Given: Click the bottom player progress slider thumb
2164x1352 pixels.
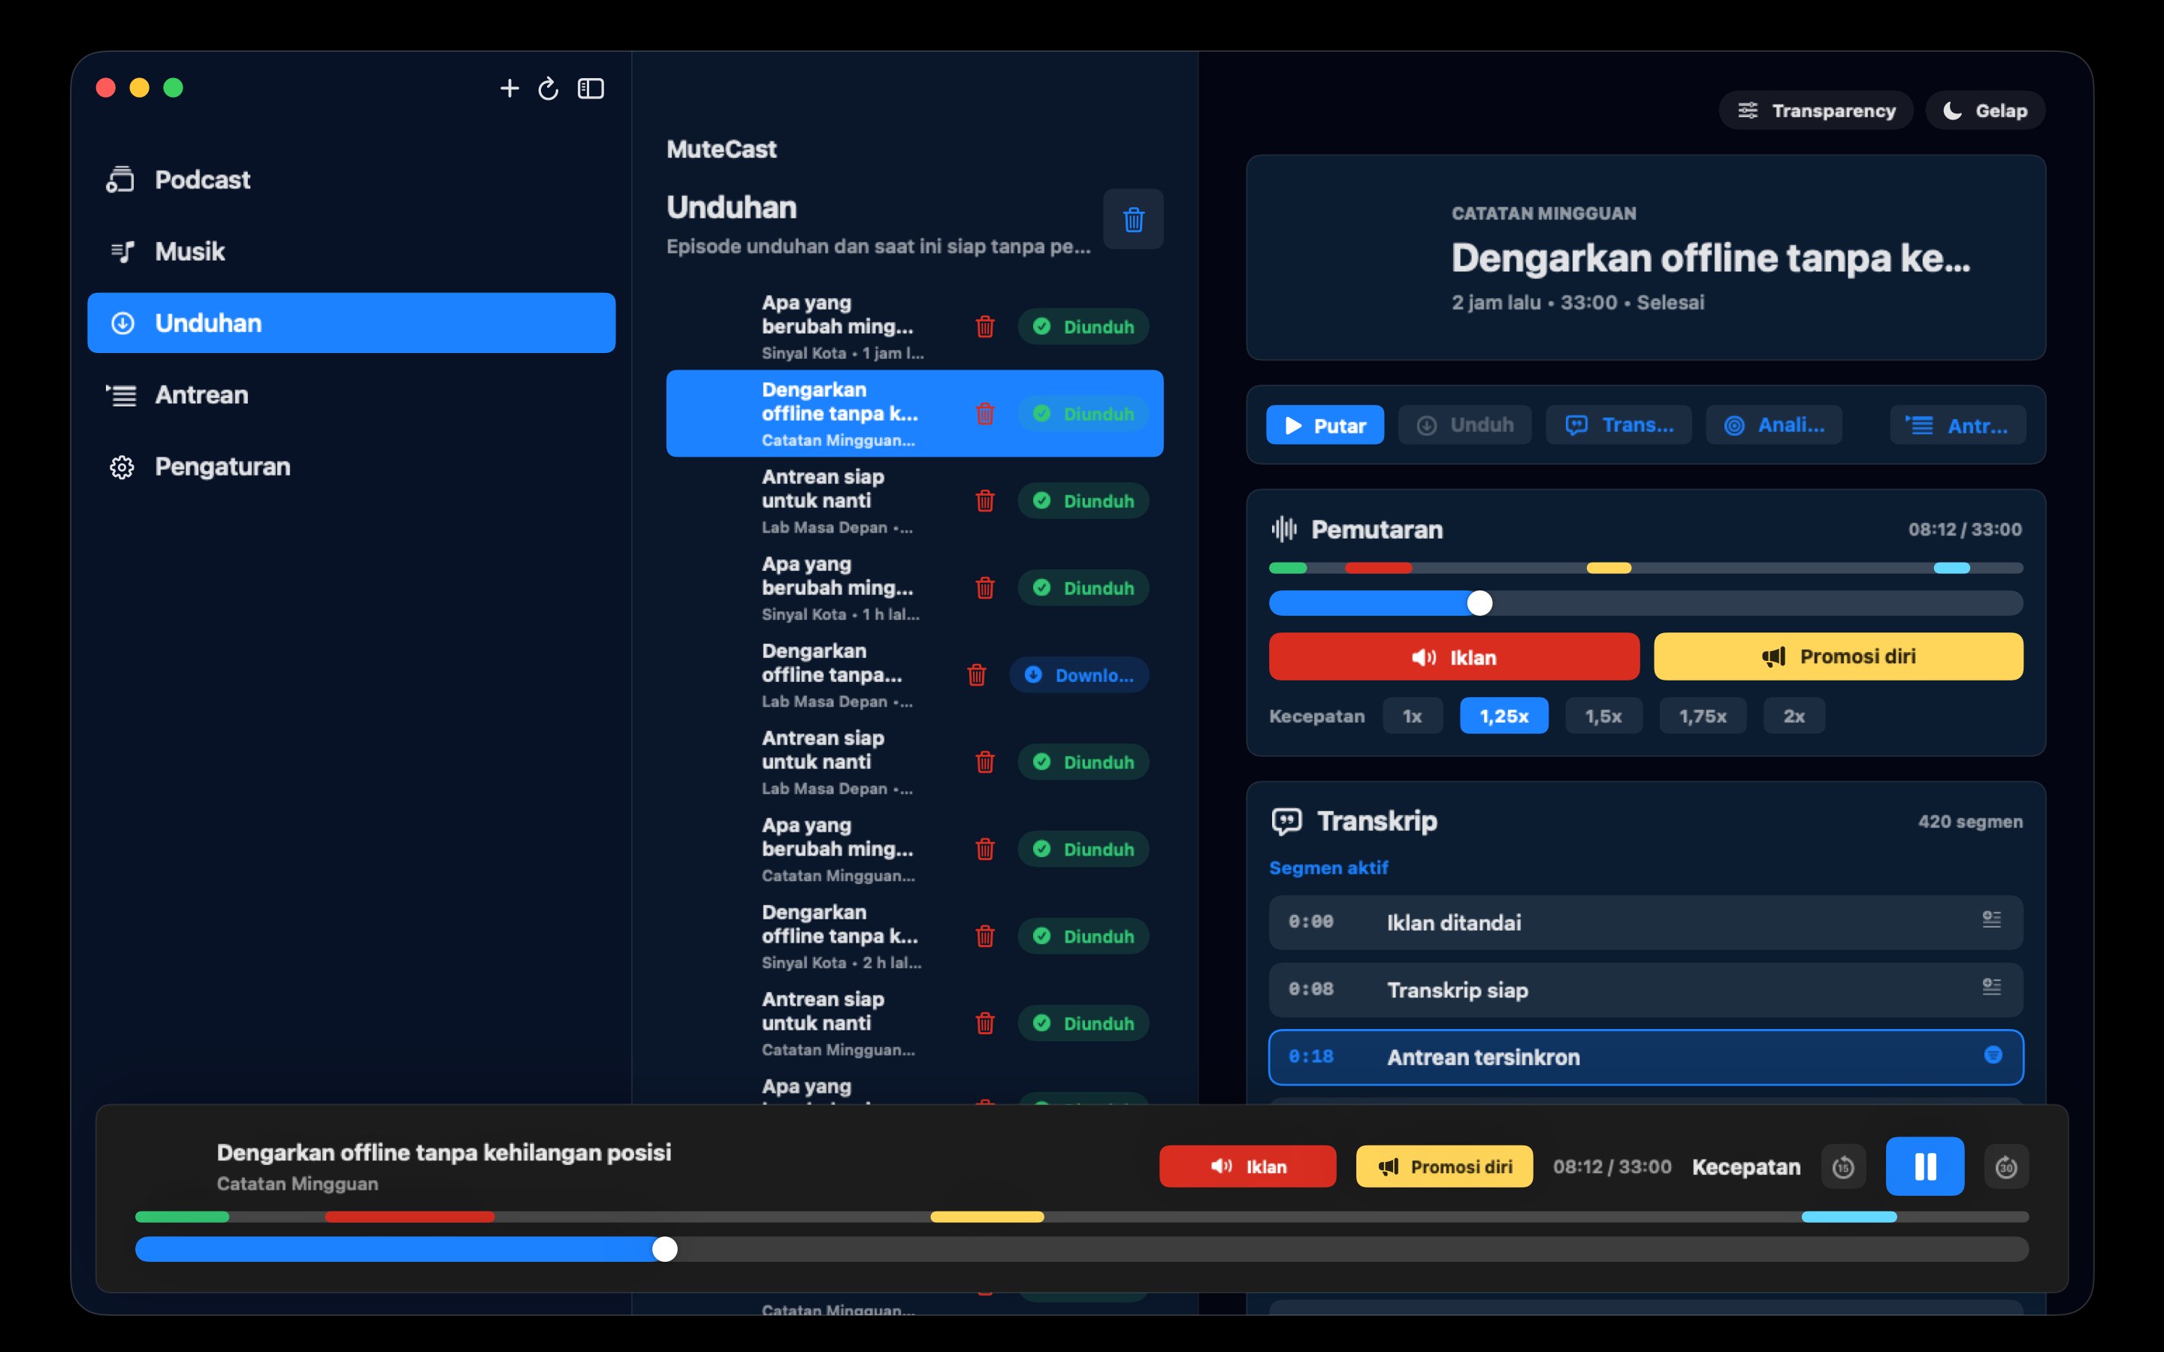Looking at the screenshot, I should click(664, 1249).
